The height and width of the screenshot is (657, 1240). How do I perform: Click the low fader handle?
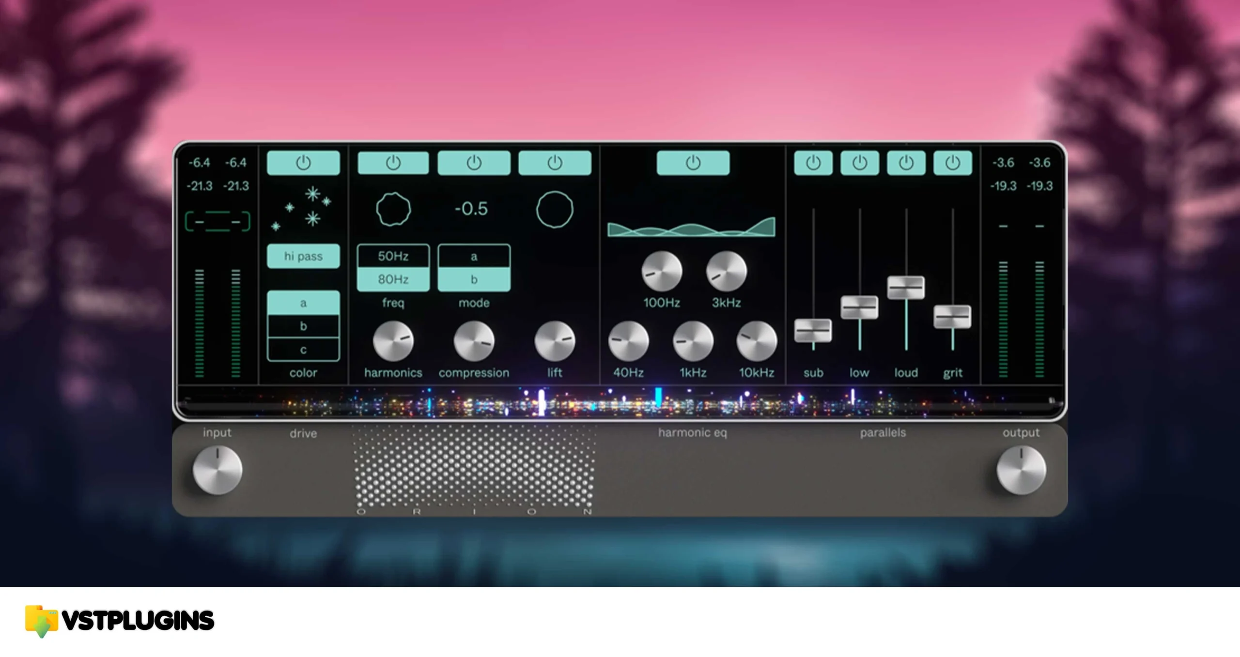click(x=860, y=307)
